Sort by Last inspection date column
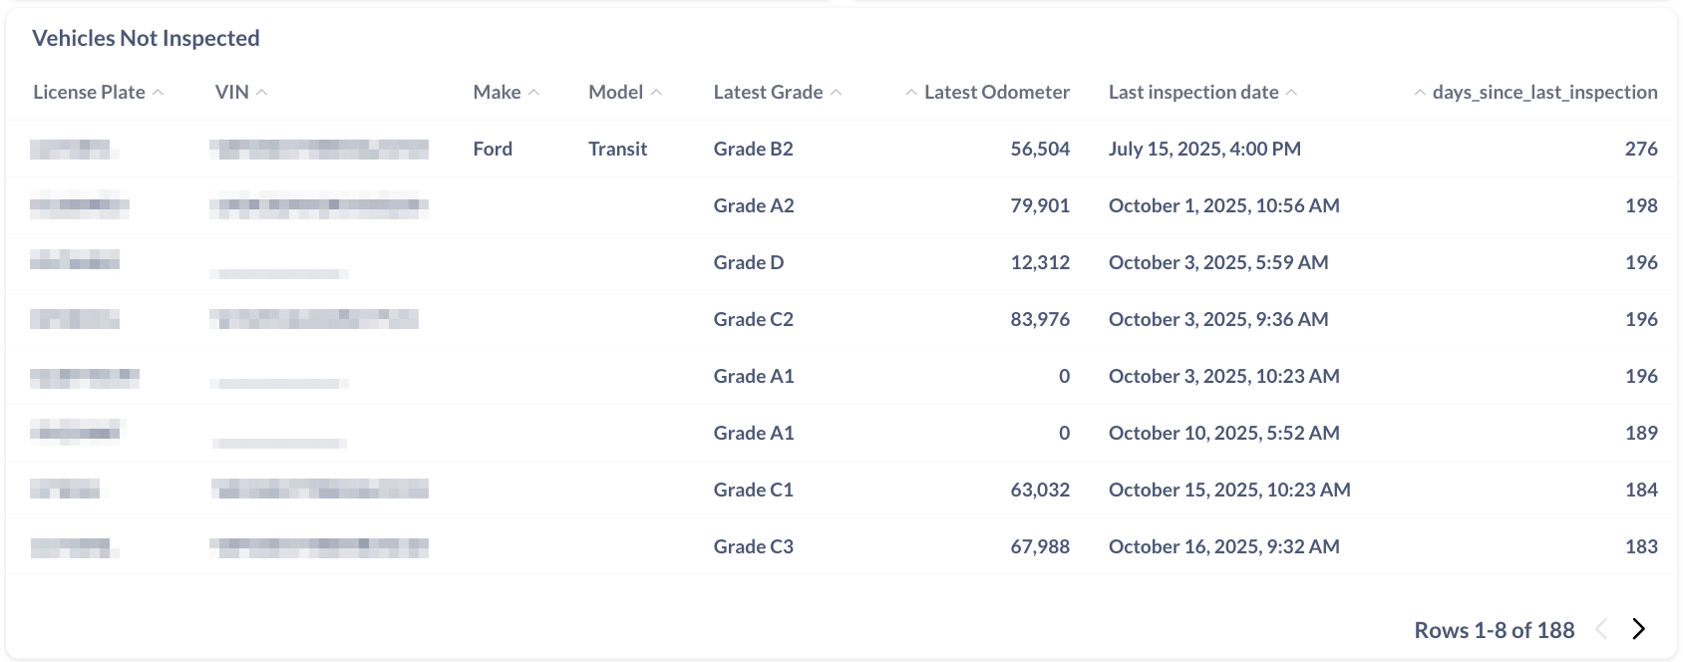Screen dimensions: 1683x662 click(1193, 92)
